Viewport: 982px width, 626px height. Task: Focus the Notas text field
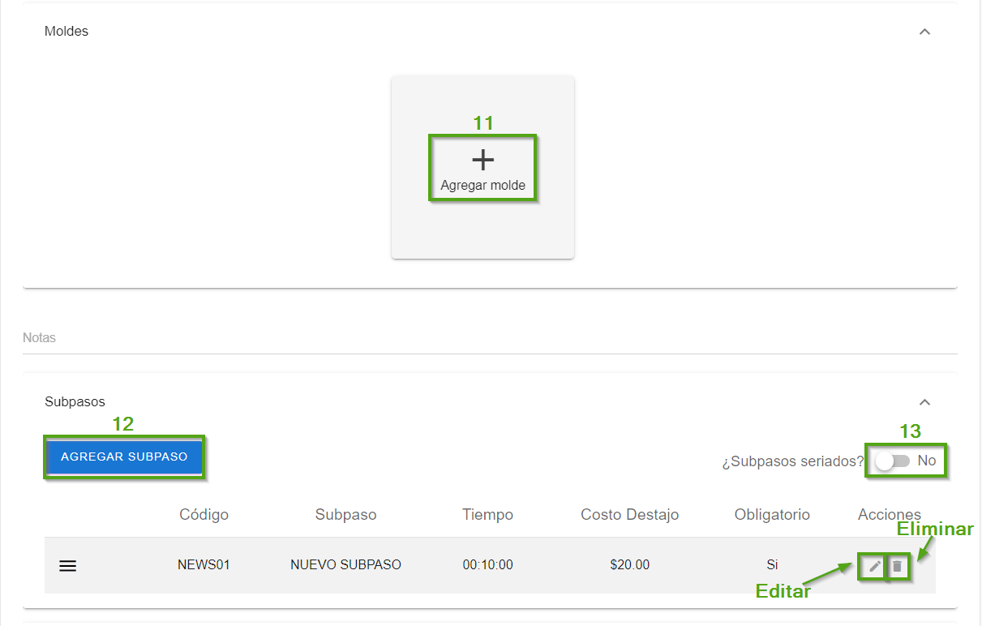pos(487,338)
